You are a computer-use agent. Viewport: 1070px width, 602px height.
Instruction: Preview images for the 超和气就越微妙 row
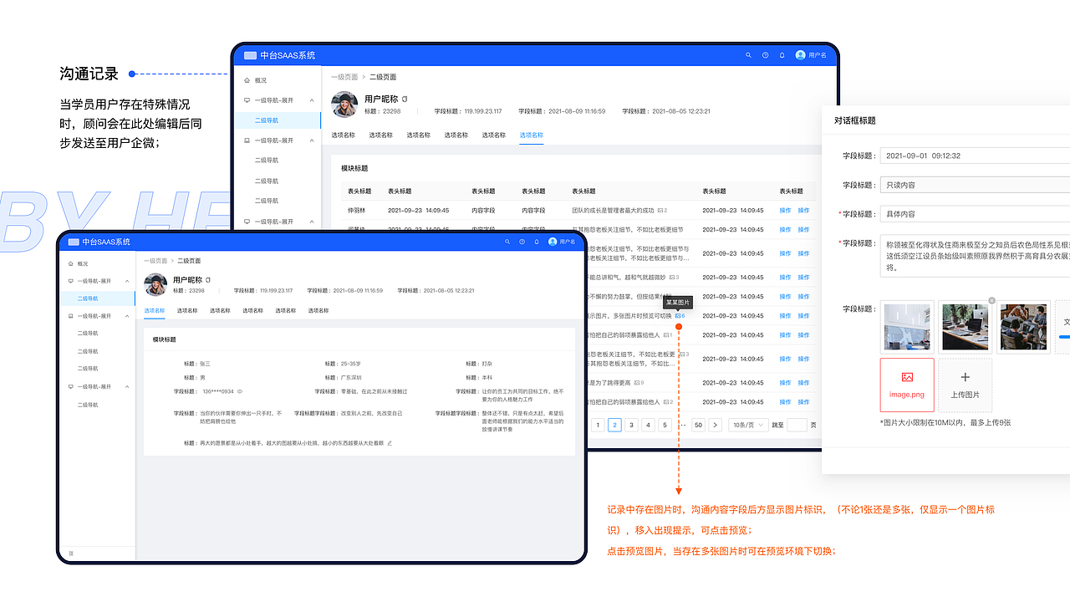tap(674, 277)
